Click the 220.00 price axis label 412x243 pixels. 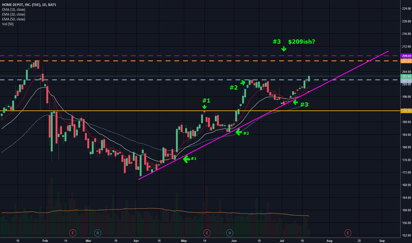point(406,21)
